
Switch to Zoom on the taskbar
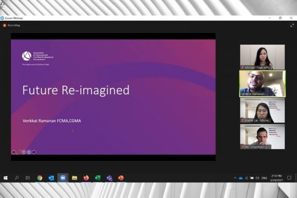coord(63,178)
